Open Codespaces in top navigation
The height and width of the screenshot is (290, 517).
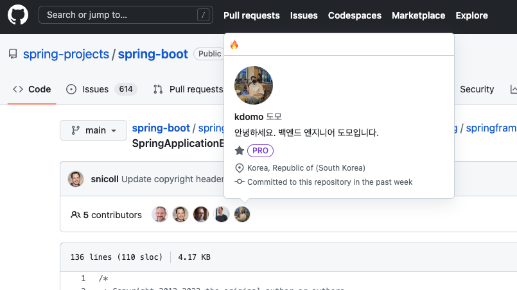coord(355,15)
